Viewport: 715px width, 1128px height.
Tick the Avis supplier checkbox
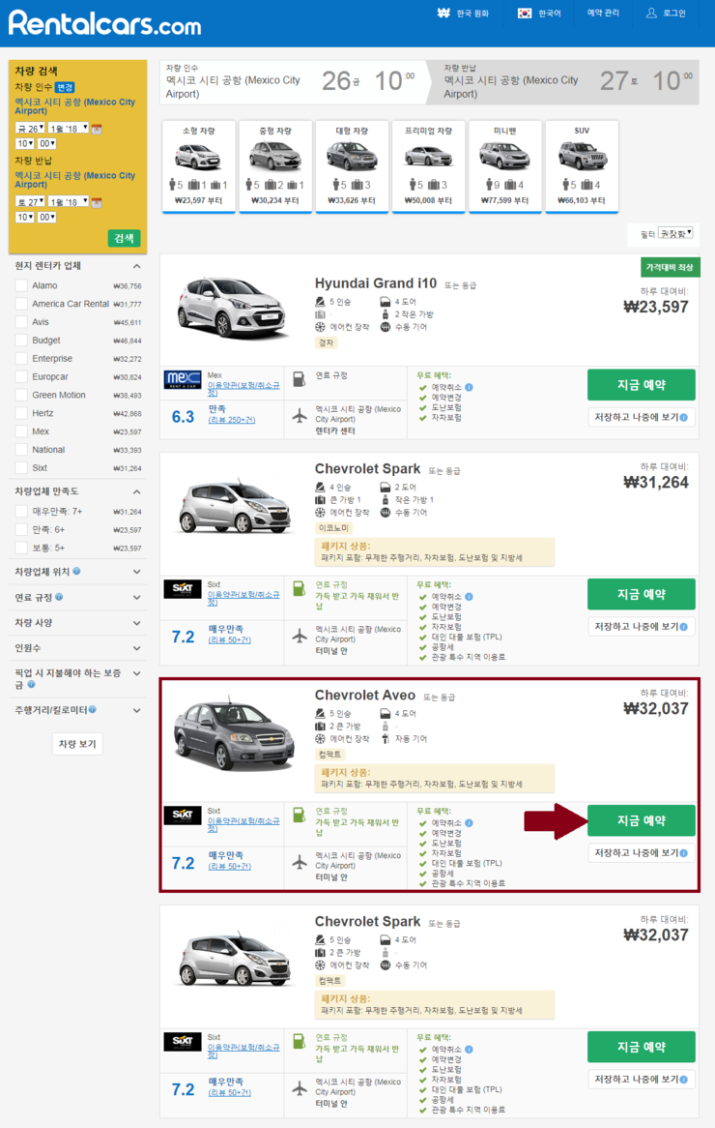(x=21, y=322)
